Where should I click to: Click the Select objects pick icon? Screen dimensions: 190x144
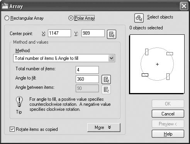coord(139,18)
